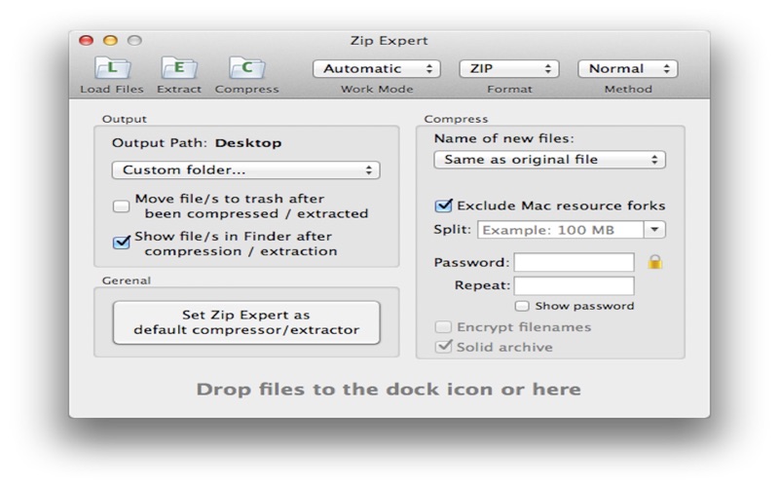Open the Work Mode Automatic dropdown
779x487 pixels.
click(377, 68)
